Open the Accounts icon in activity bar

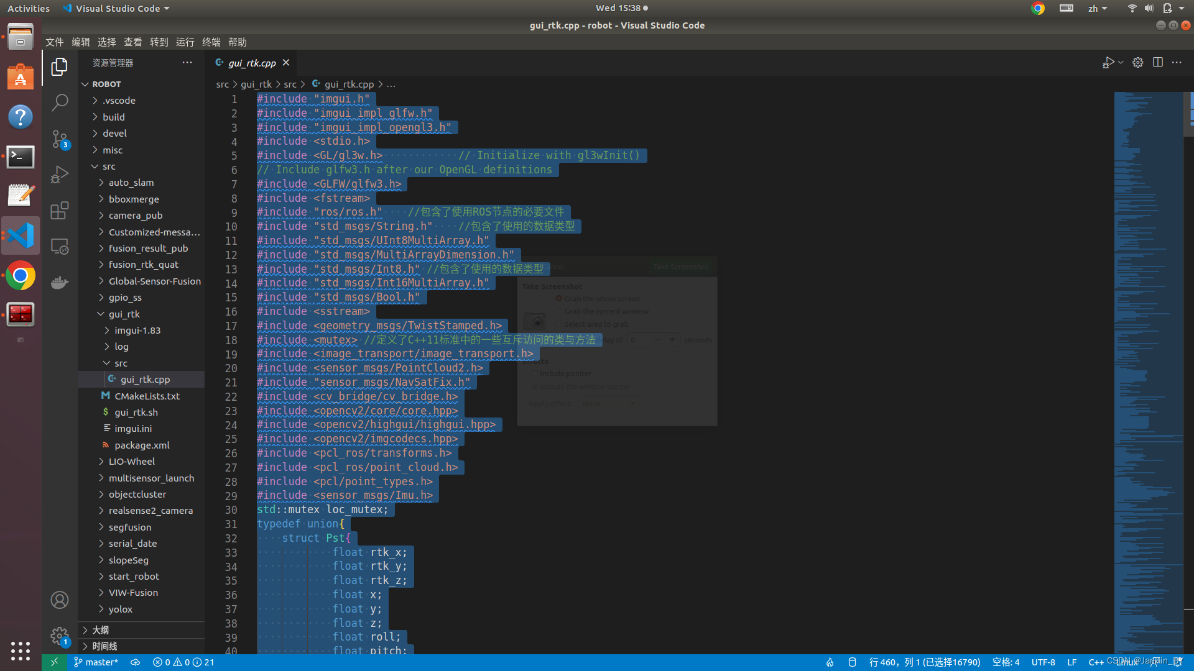(60, 600)
